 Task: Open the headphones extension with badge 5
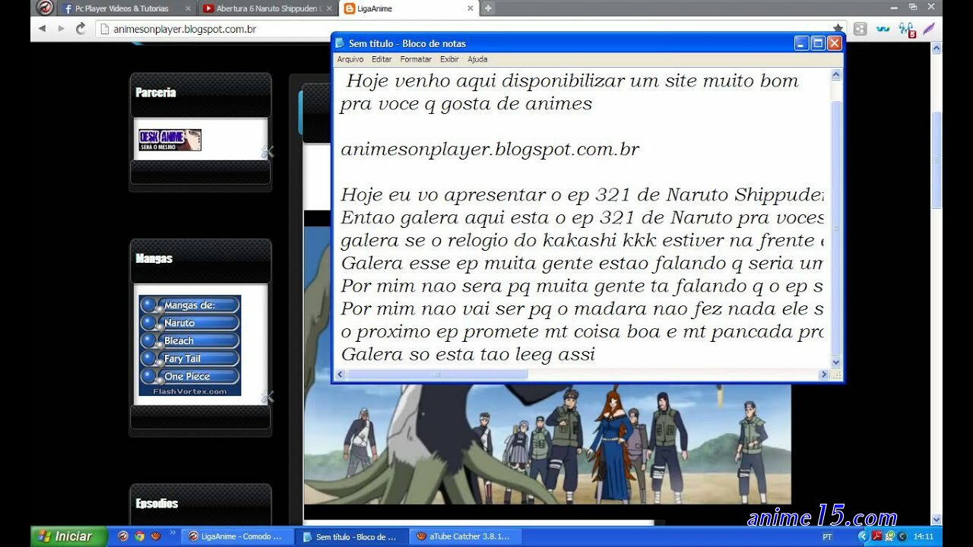coord(907,29)
